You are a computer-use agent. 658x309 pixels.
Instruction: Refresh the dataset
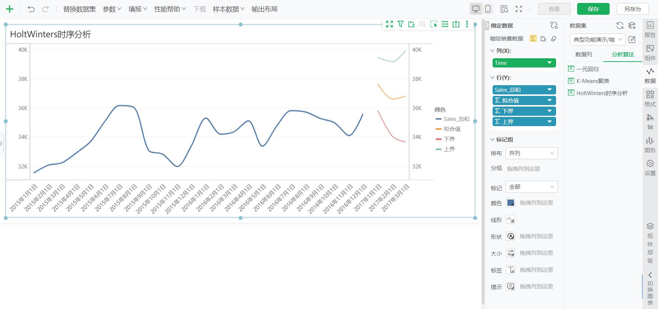pyautogui.click(x=620, y=25)
